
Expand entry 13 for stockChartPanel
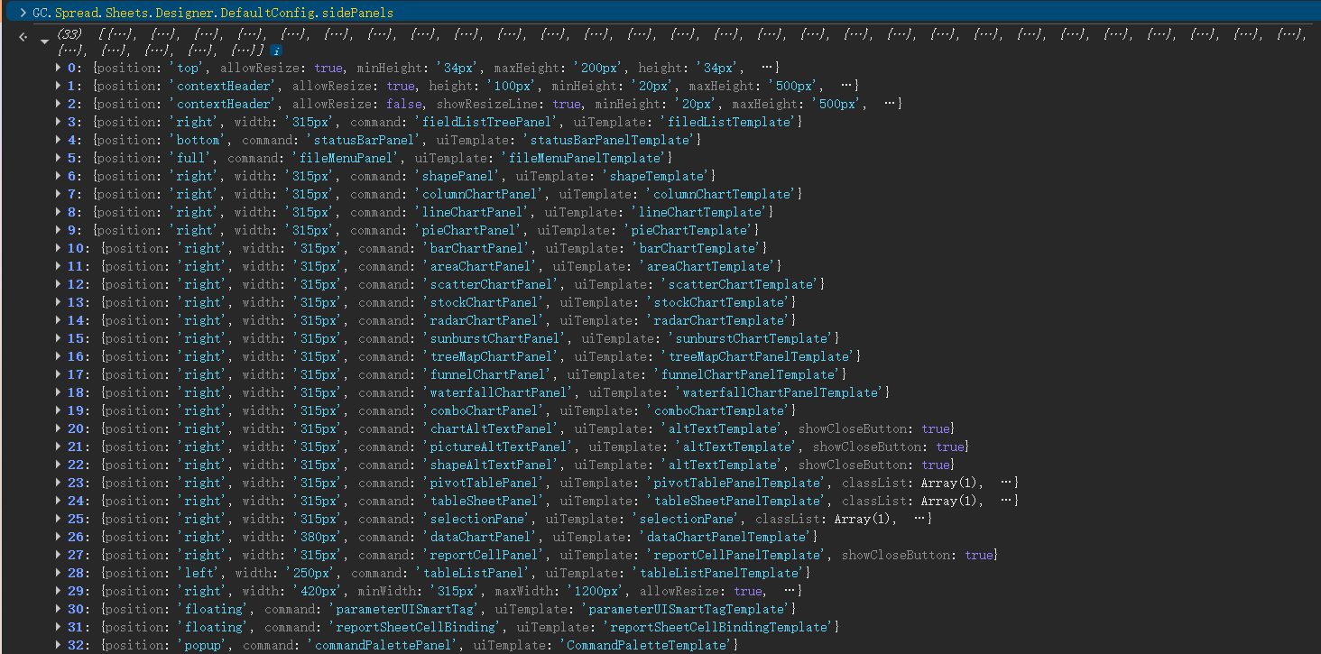59,302
